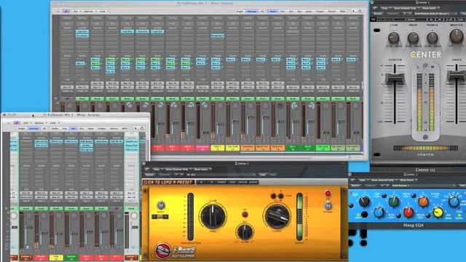Select Single tab in front mixer window

(x=22, y=129)
